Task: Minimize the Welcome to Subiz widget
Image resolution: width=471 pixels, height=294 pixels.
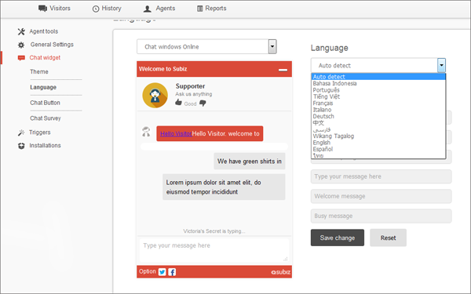Action: 283,70
